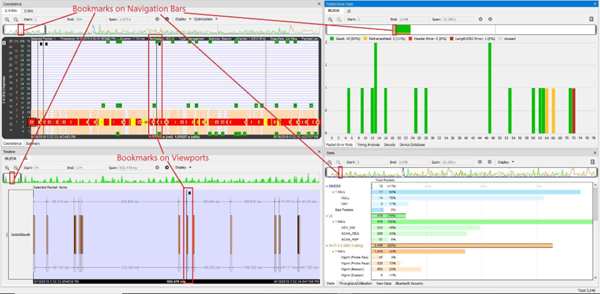Click the Length/CRC Error legend swatch
600x294 pixels.
tap(451, 39)
